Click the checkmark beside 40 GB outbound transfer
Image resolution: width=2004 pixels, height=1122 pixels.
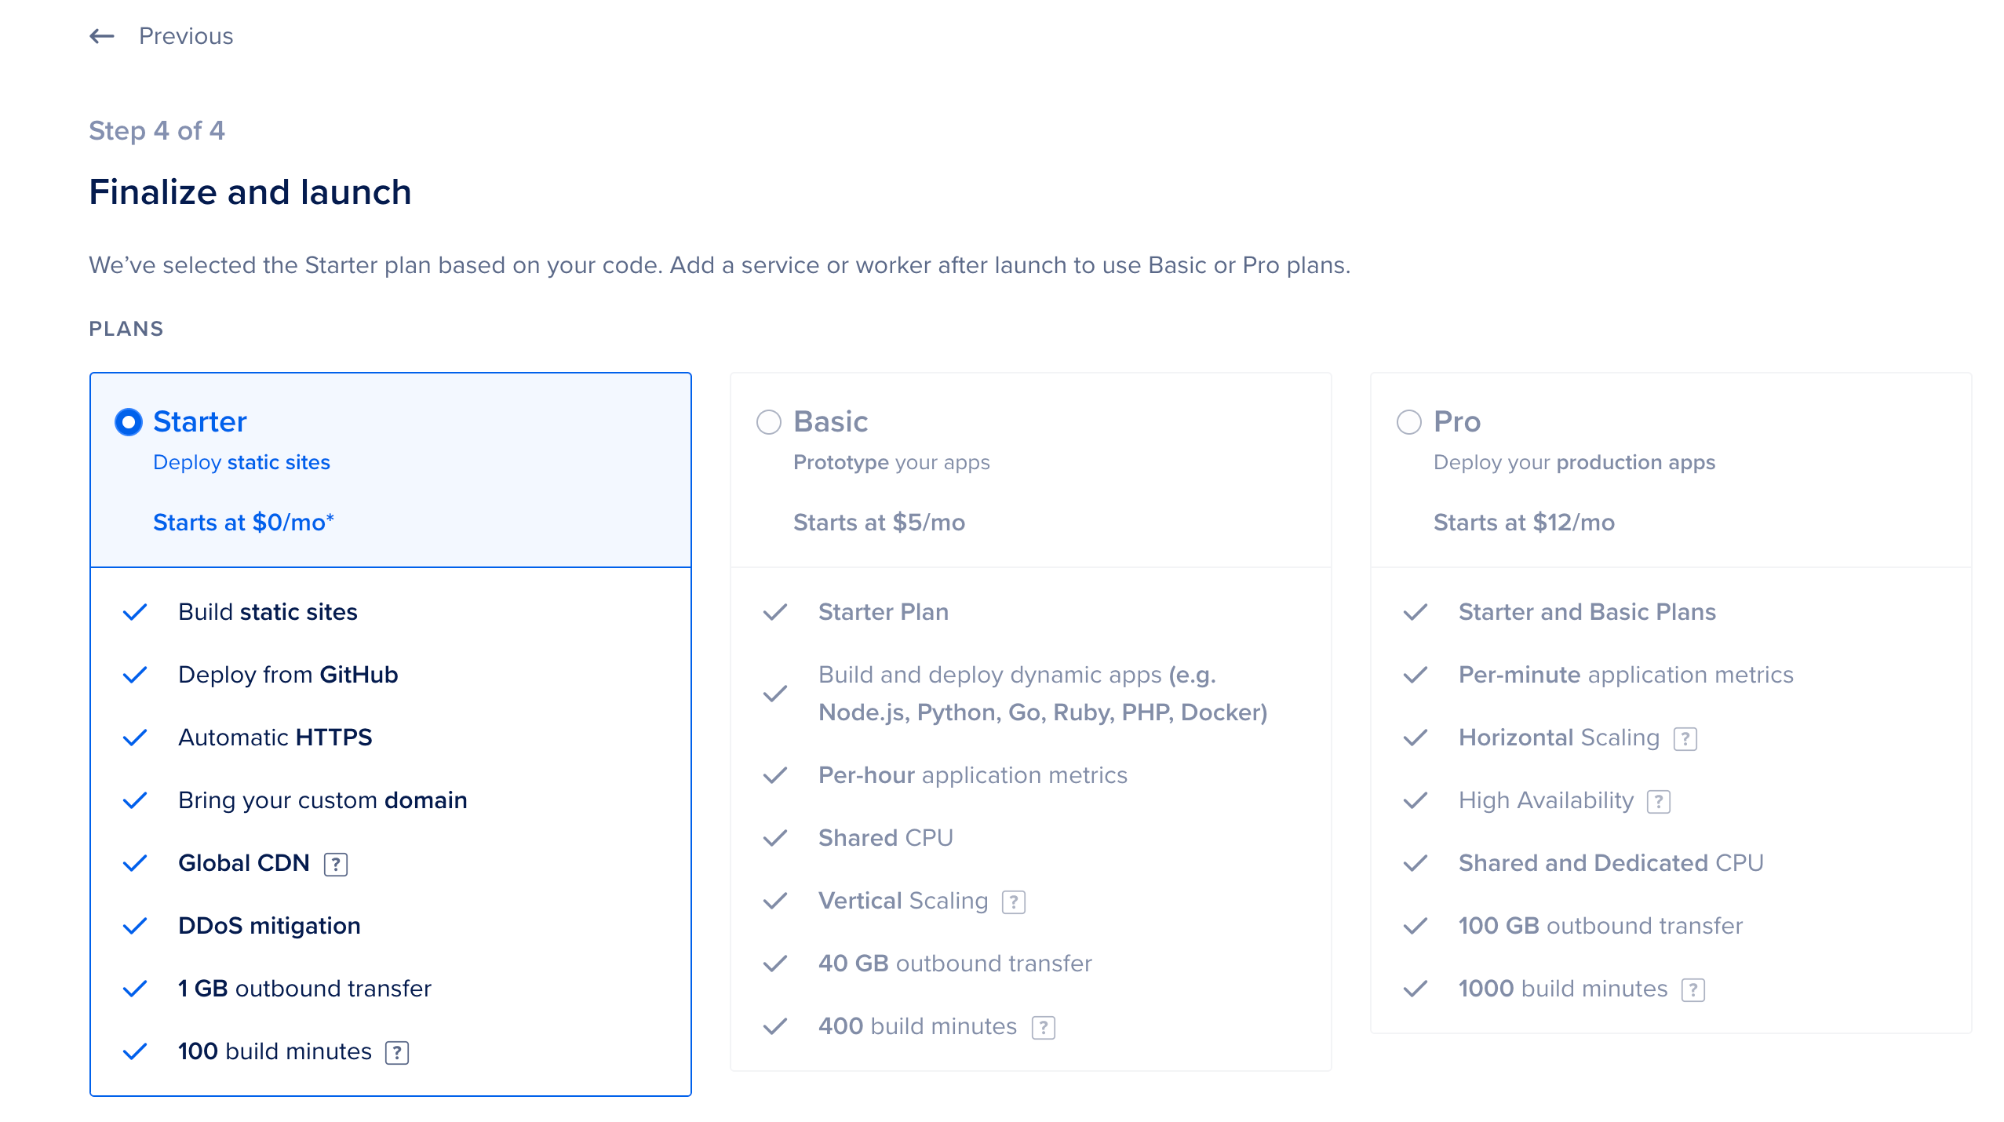pos(774,964)
